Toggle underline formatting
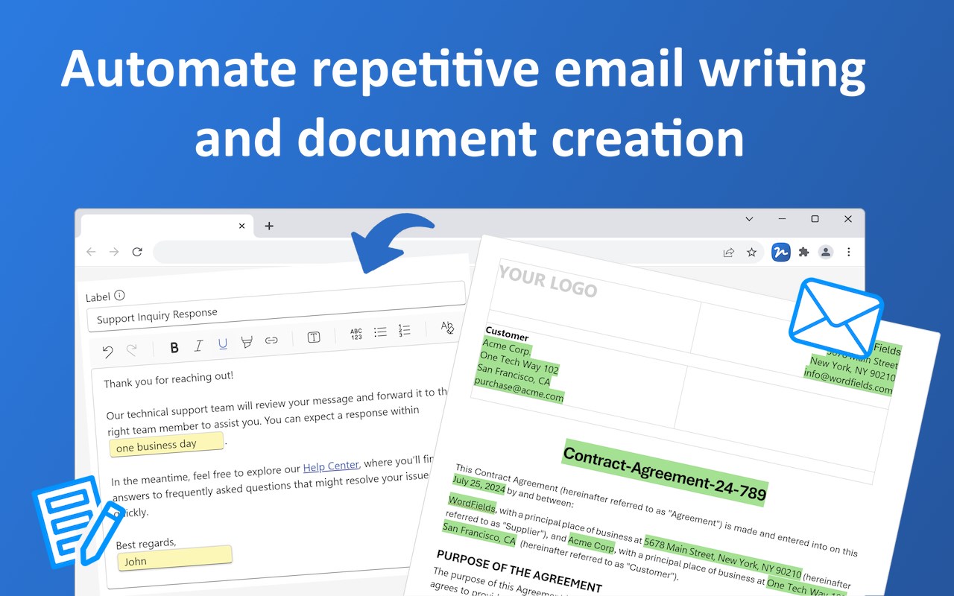The height and width of the screenshot is (596, 954). coord(223,344)
